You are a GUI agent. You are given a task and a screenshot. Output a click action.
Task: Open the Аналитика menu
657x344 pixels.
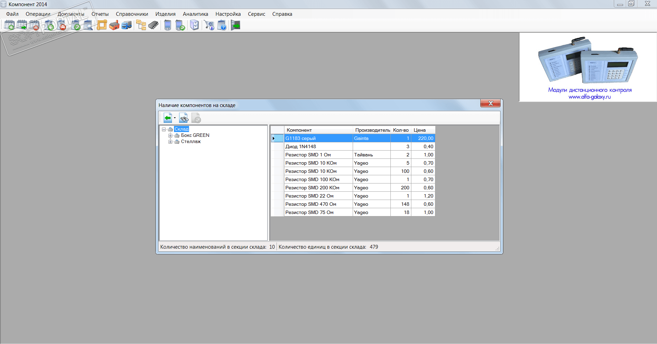[x=196, y=14]
